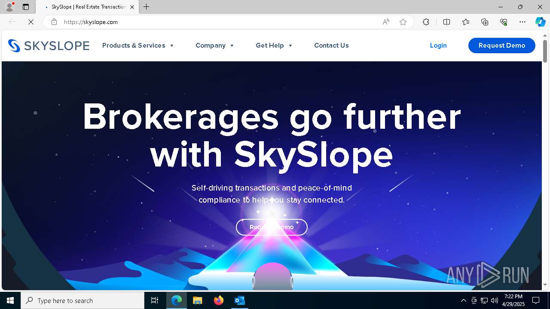Toggle split screen view

[446, 22]
